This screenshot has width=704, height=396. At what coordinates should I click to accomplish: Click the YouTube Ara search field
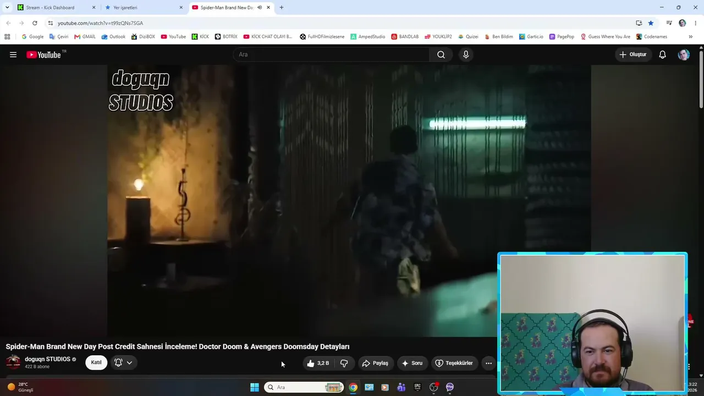[332, 54]
